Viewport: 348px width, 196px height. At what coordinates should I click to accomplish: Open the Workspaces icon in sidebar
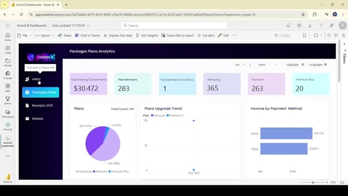(x=8, y=114)
